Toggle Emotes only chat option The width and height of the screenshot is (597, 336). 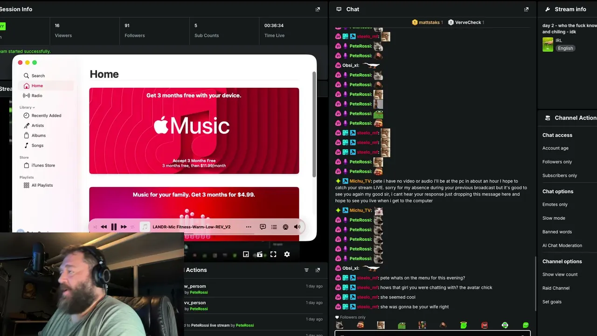(x=555, y=204)
